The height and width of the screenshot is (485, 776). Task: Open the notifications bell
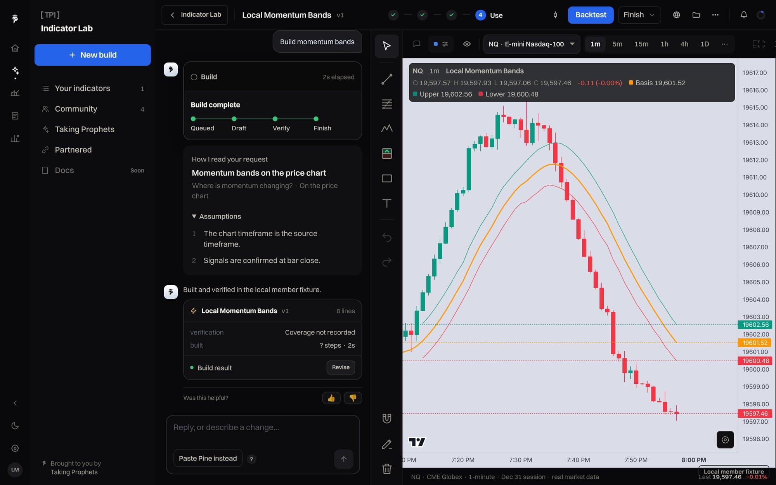pos(743,15)
